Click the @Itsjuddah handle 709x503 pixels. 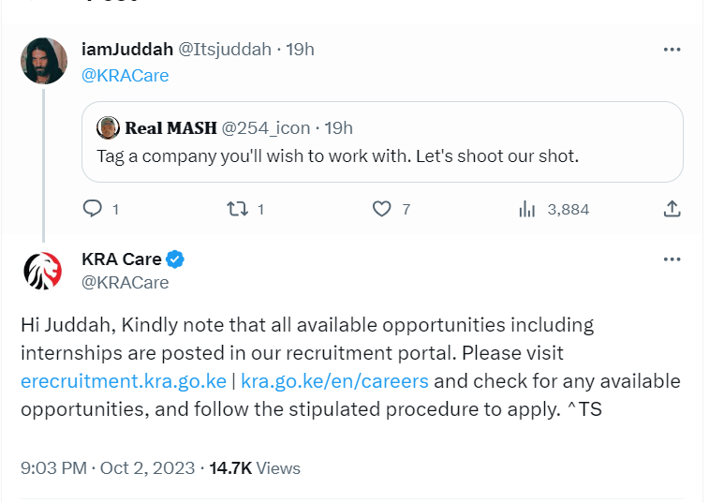[225, 49]
